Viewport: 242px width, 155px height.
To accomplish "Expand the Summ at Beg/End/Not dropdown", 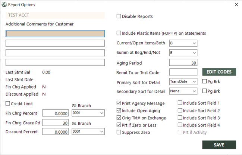I will (x=183, y=53).
